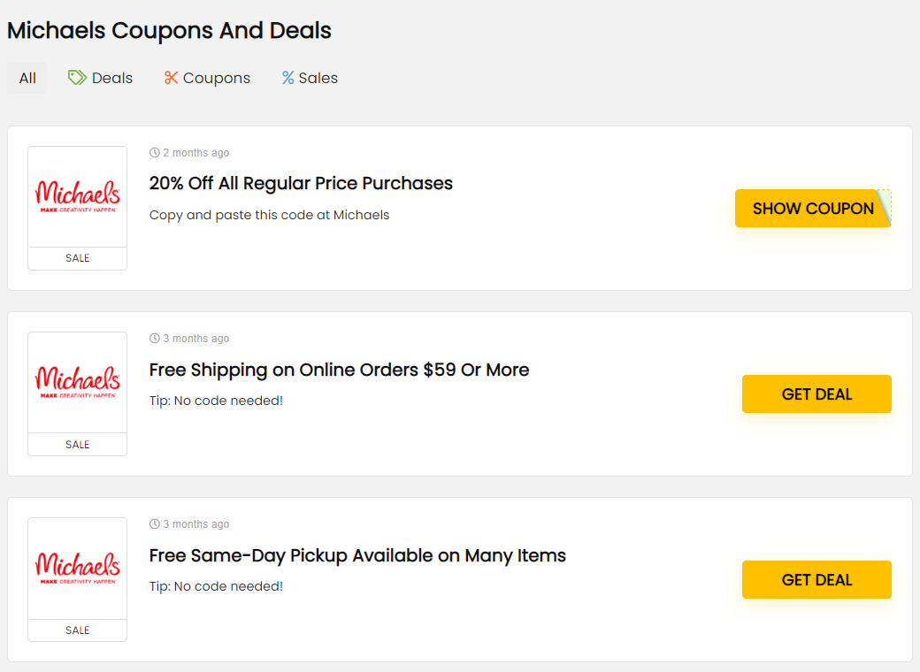The width and height of the screenshot is (920, 672).
Task: Click clock icon on the Same-Day Pickup deal
Action: (155, 524)
